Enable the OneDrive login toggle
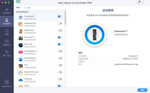150x93 pixels. coord(60,79)
